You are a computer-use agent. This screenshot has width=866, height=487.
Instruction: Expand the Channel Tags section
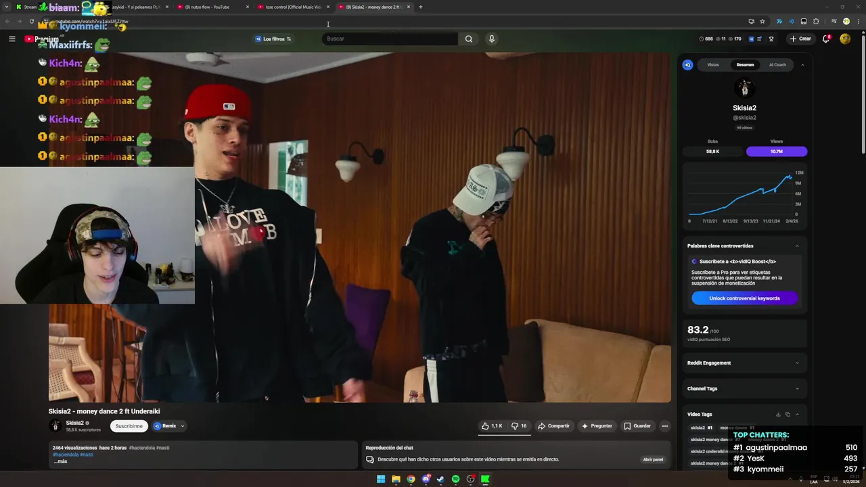coord(744,388)
